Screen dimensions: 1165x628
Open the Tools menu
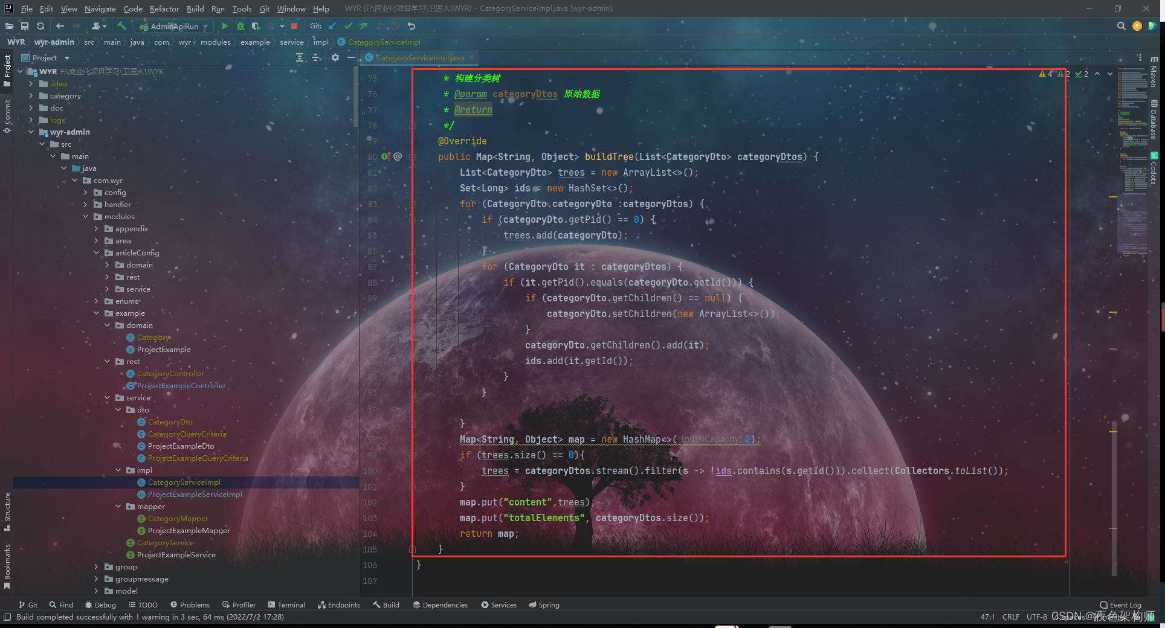click(x=242, y=8)
